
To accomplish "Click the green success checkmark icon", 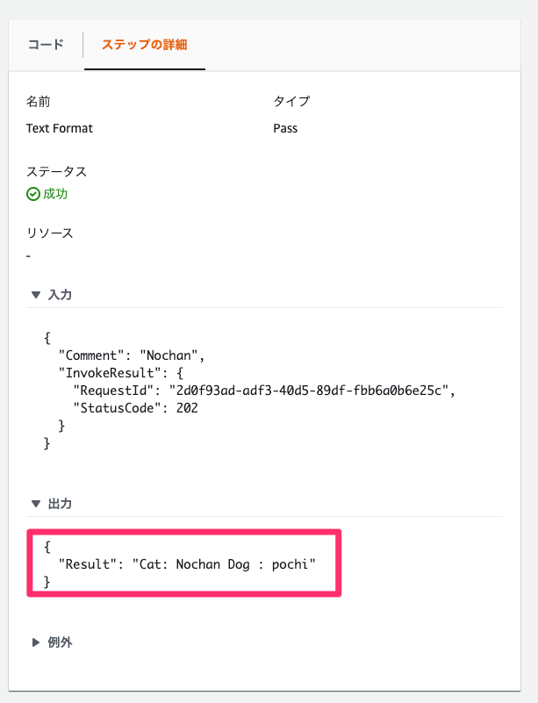I will [33, 194].
